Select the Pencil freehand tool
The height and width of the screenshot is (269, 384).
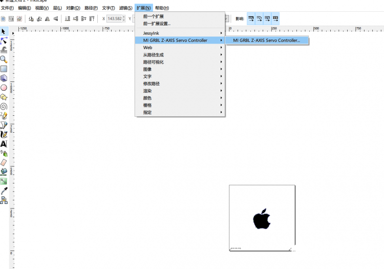pos(4,116)
